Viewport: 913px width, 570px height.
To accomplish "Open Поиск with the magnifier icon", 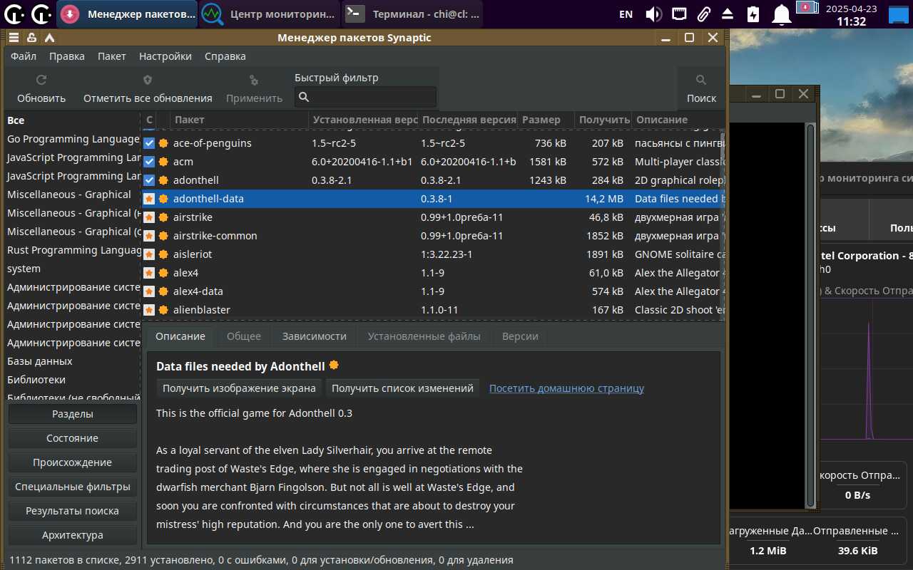I will (701, 81).
